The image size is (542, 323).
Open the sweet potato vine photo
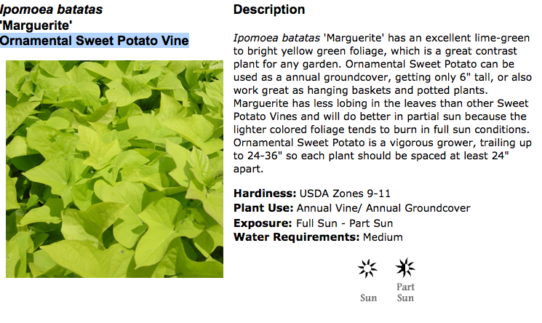pos(114,168)
